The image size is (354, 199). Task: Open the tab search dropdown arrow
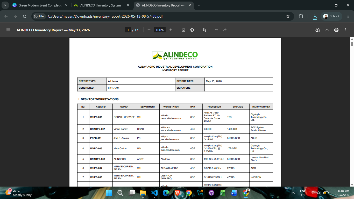[x=5, y=5]
